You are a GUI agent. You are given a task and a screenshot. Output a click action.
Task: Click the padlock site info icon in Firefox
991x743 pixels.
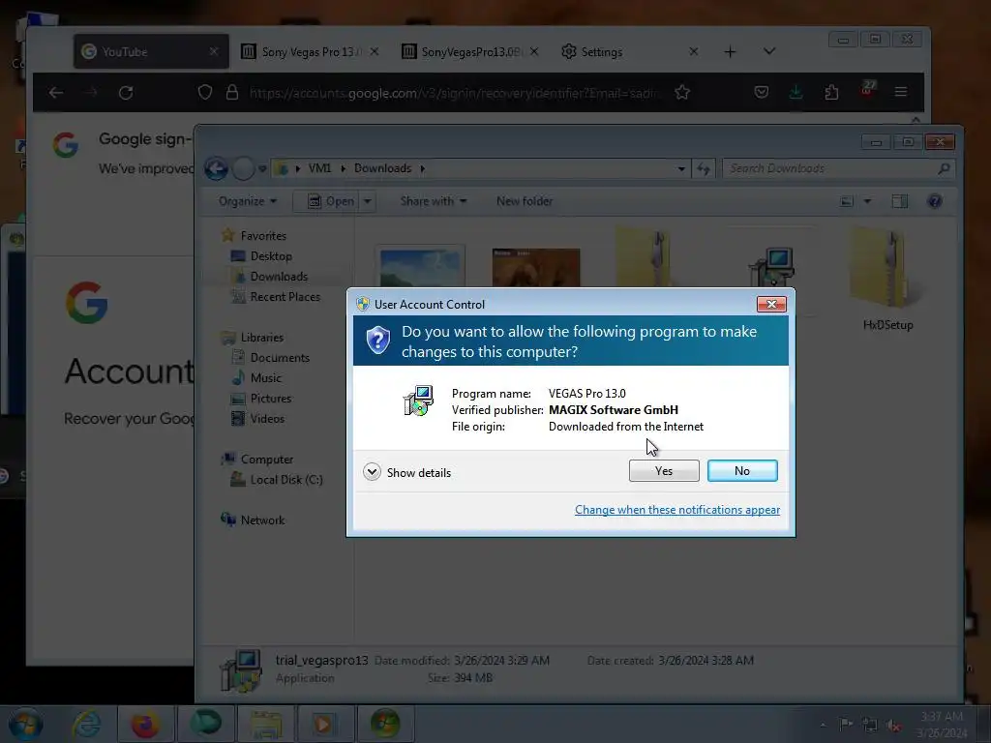232,92
